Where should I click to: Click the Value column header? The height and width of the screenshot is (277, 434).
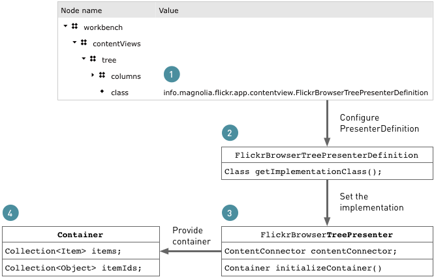coord(168,10)
